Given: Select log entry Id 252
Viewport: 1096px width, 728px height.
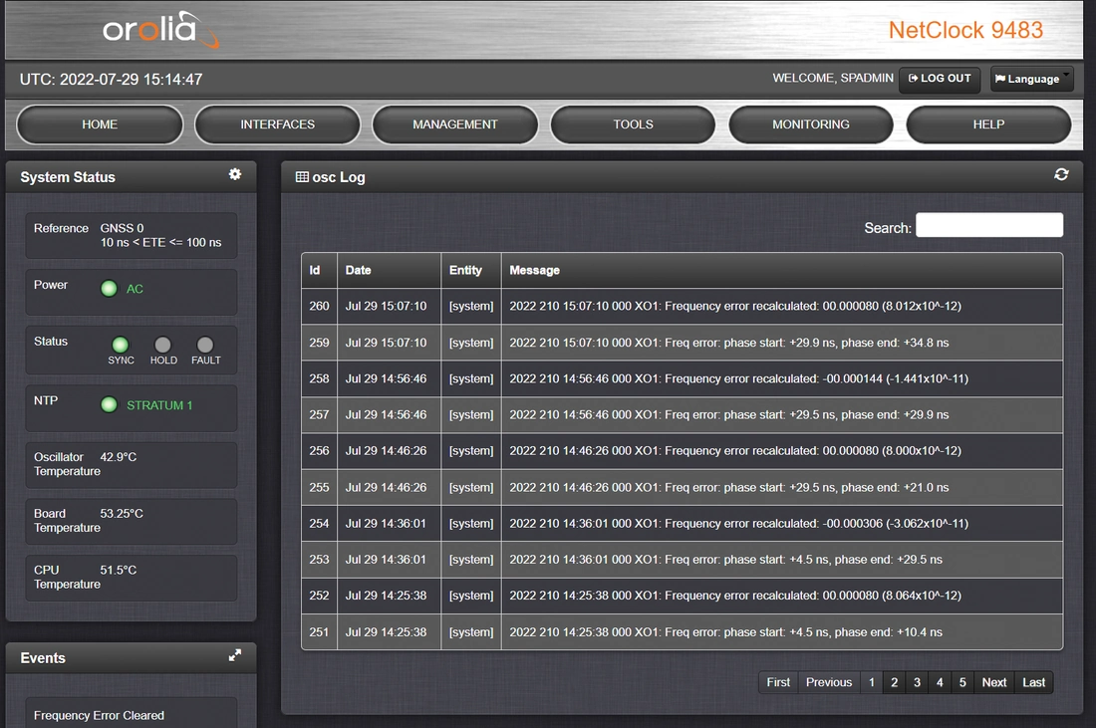Looking at the screenshot, I should pos(683,596).
